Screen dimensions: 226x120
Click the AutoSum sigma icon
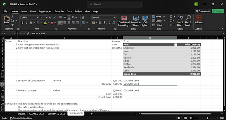click(171, 16)
